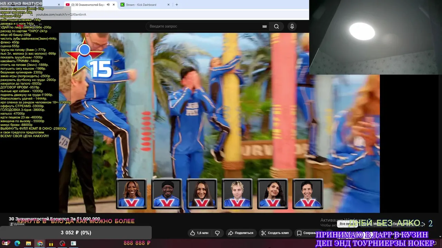Close the Kick Dashboard tab
442x248 pixels.
click(x=169, y=5)
